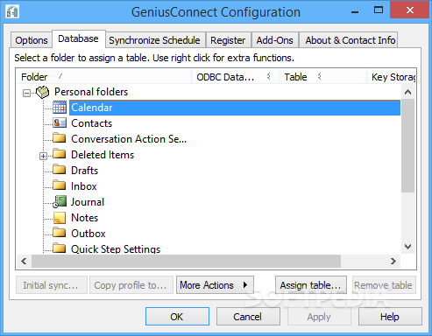
Task: Sort by the Folder column header
Action: 103,77
